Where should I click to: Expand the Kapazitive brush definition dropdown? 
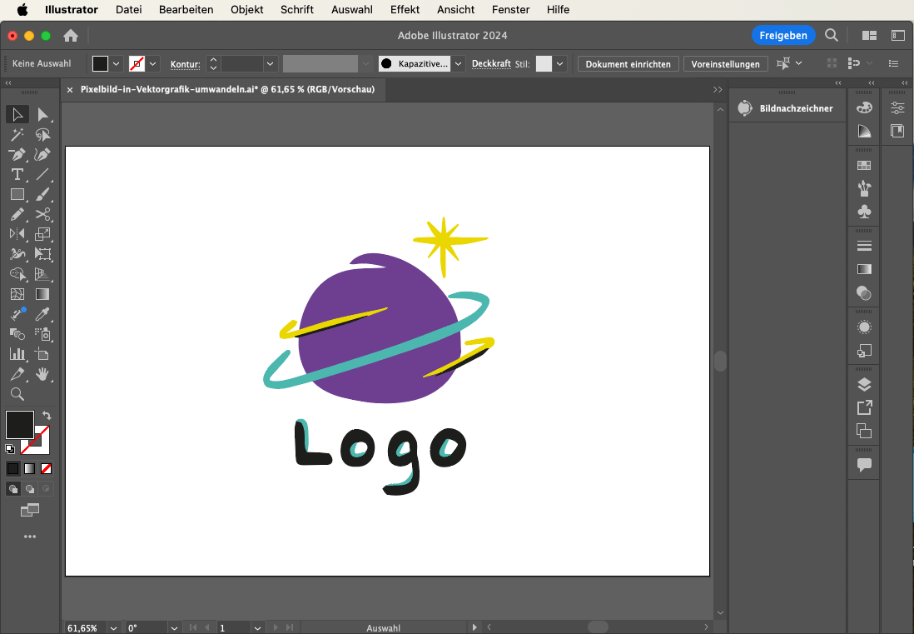click(x=458, y=64)
